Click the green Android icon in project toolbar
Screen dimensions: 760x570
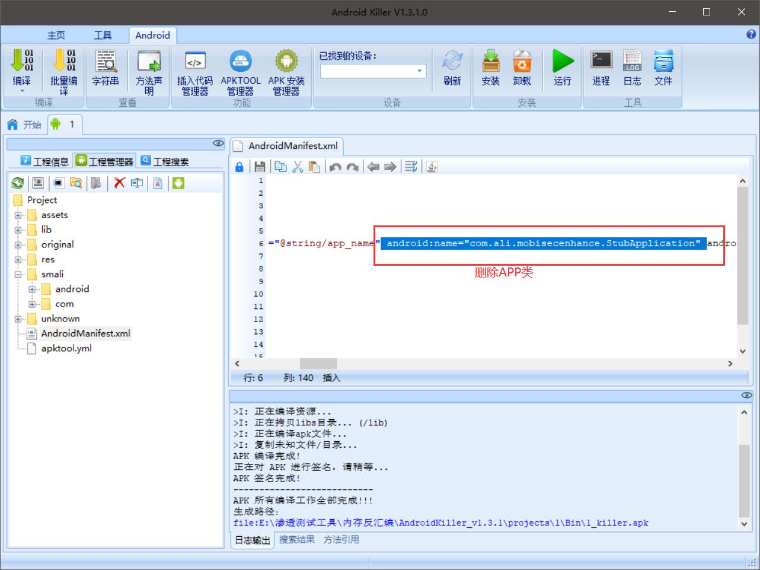tap(178, 183)
